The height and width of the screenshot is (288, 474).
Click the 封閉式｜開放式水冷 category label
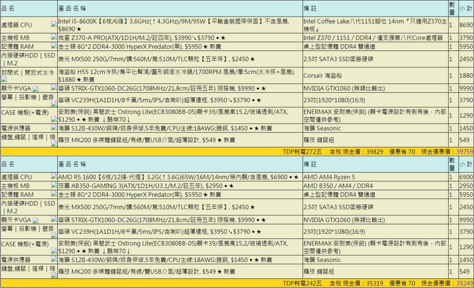28,72
